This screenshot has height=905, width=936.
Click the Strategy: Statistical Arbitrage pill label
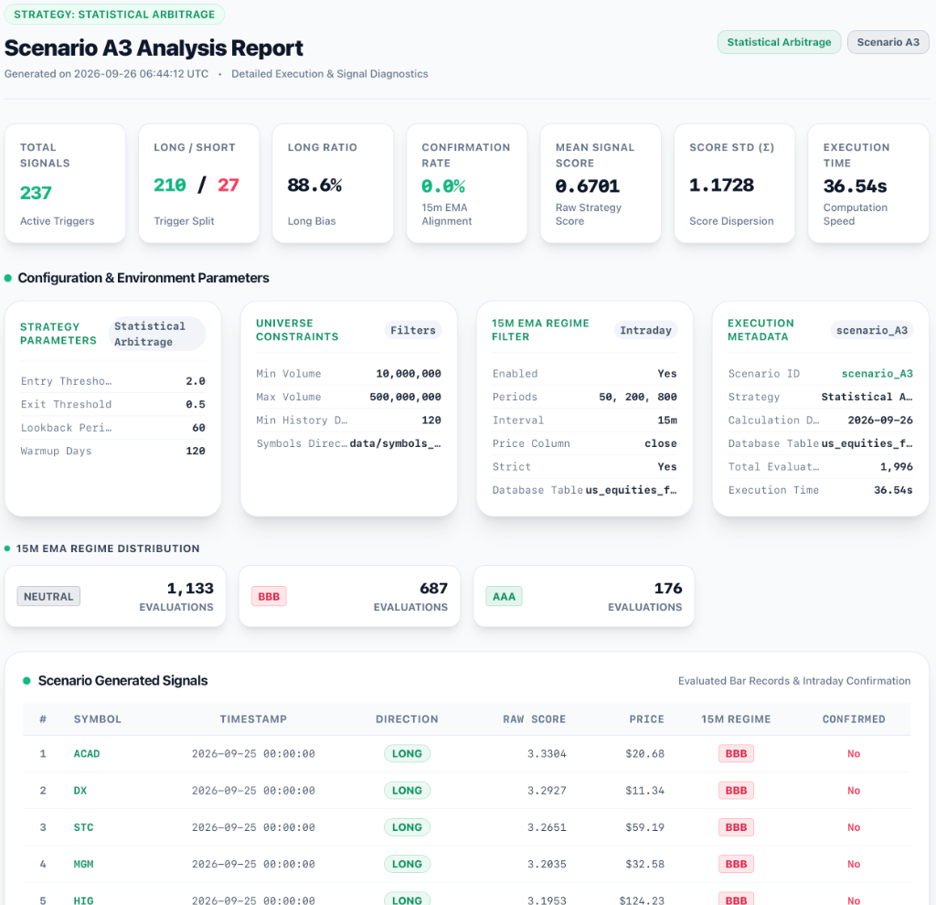(x=114, y=15)
